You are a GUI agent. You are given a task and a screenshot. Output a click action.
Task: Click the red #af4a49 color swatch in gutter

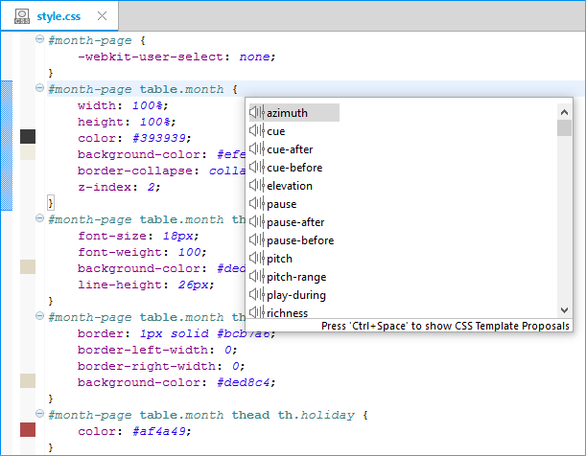[28, 430]
